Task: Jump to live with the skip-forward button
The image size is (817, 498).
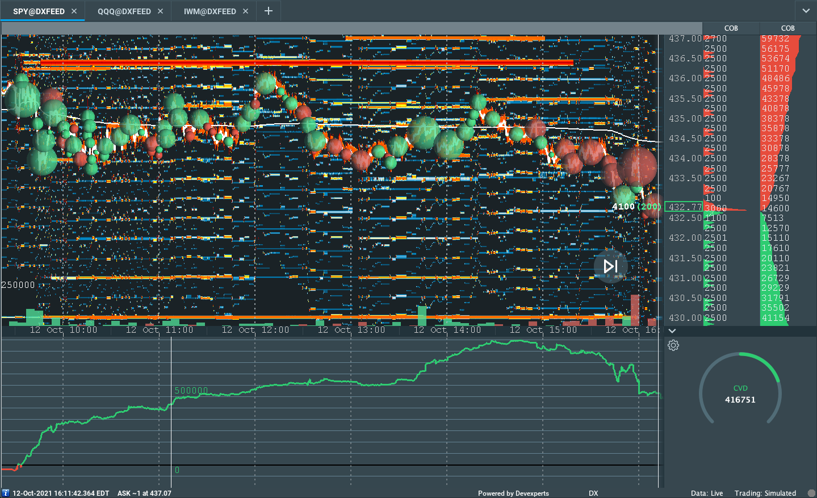Action: click(x=610, y=266)
